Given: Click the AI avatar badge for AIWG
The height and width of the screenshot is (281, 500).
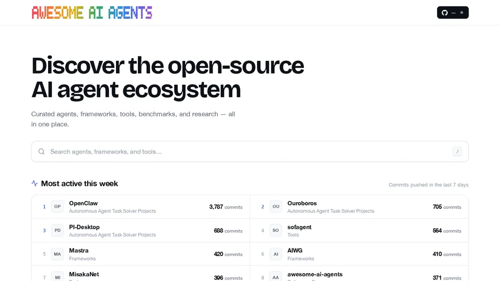Looking at the screenshot, I should [x=276, y=254].
